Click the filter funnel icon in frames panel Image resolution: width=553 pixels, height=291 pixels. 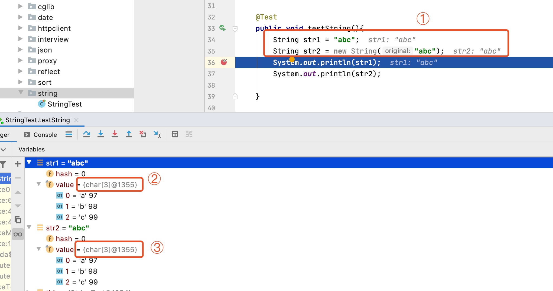click(x=4, y=164)
